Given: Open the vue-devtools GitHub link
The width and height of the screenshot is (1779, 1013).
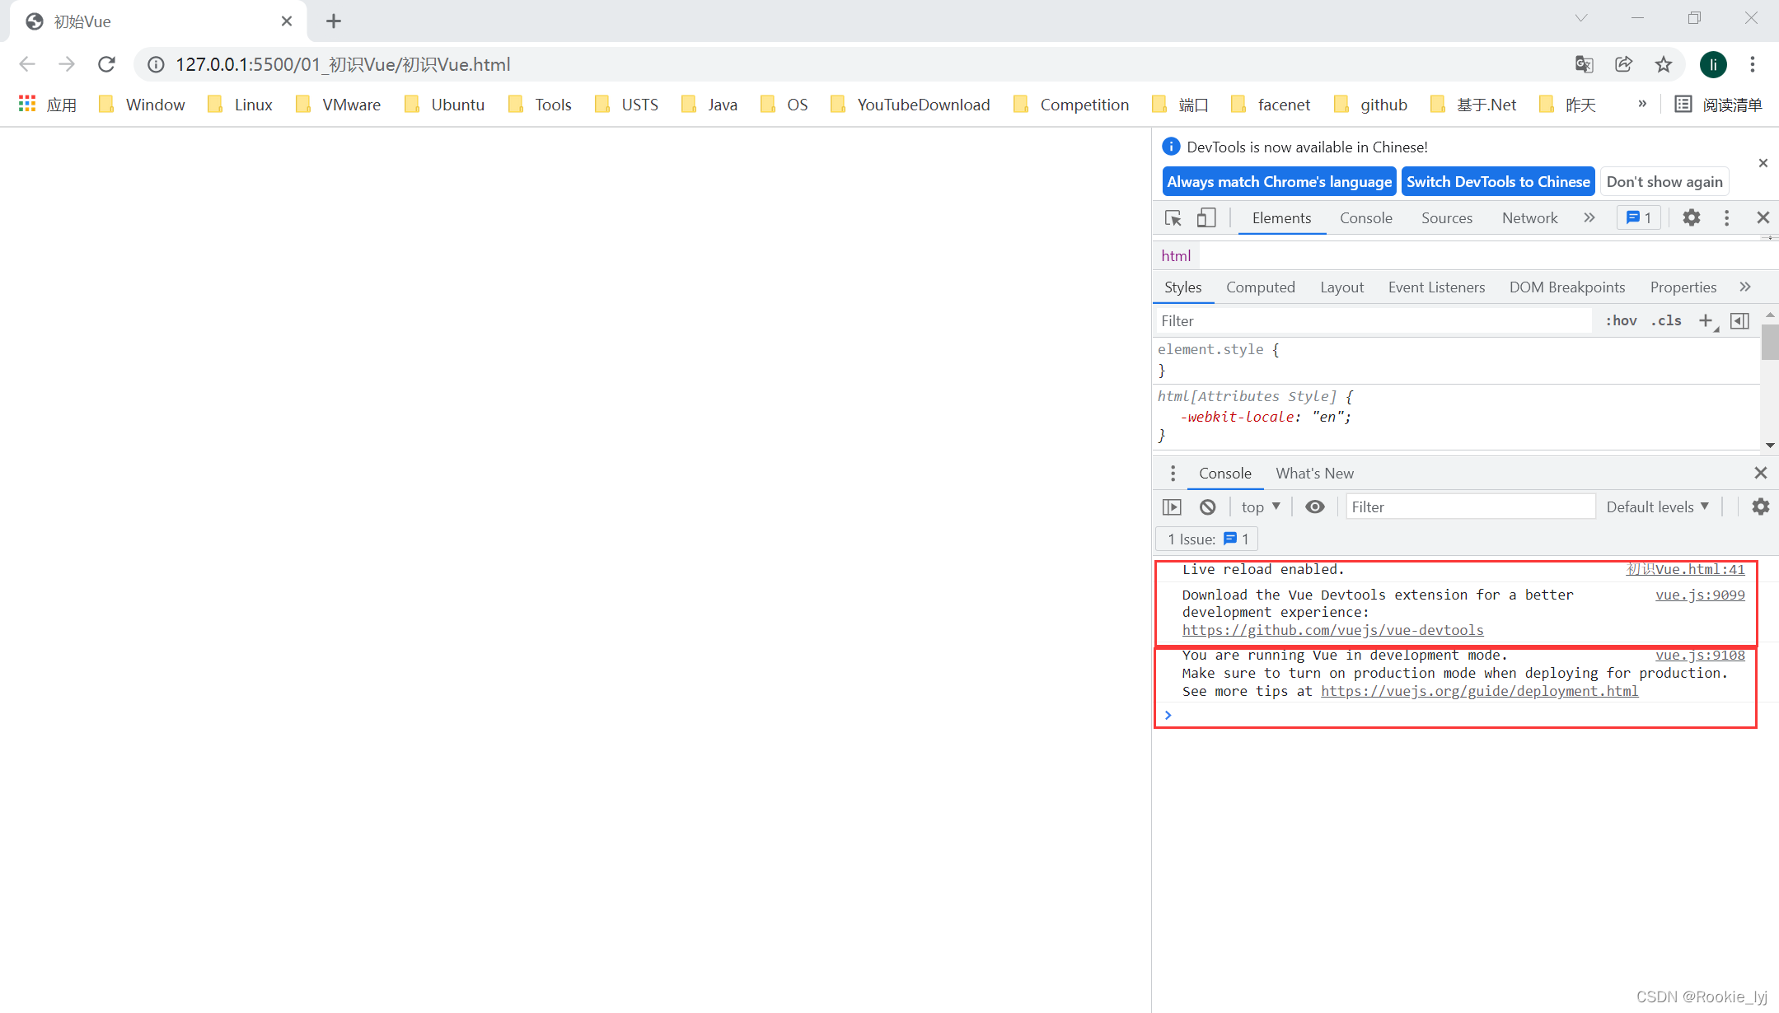Looking at the screenshot, I should pos(1332,630).
